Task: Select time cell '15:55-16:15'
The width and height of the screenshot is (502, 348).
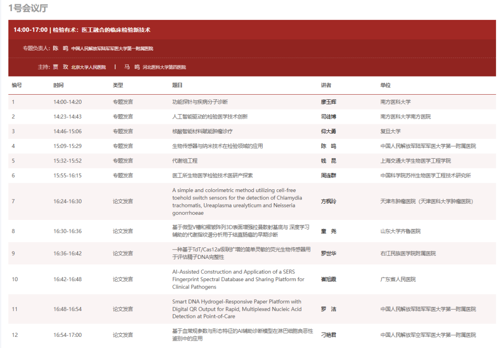Action: point(67,175)
